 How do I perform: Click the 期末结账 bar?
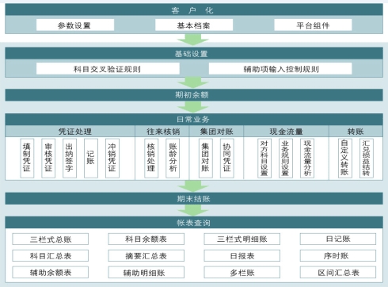[194, 198]
